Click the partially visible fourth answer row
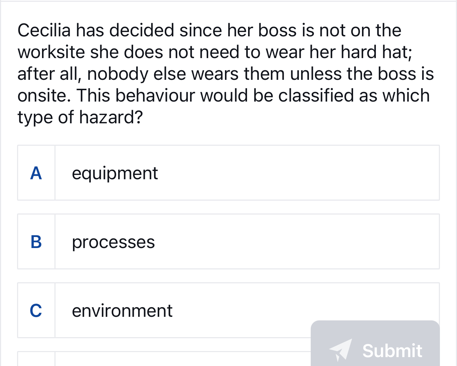This screenshot has width=457, height=366. click(x=178, y=360)
